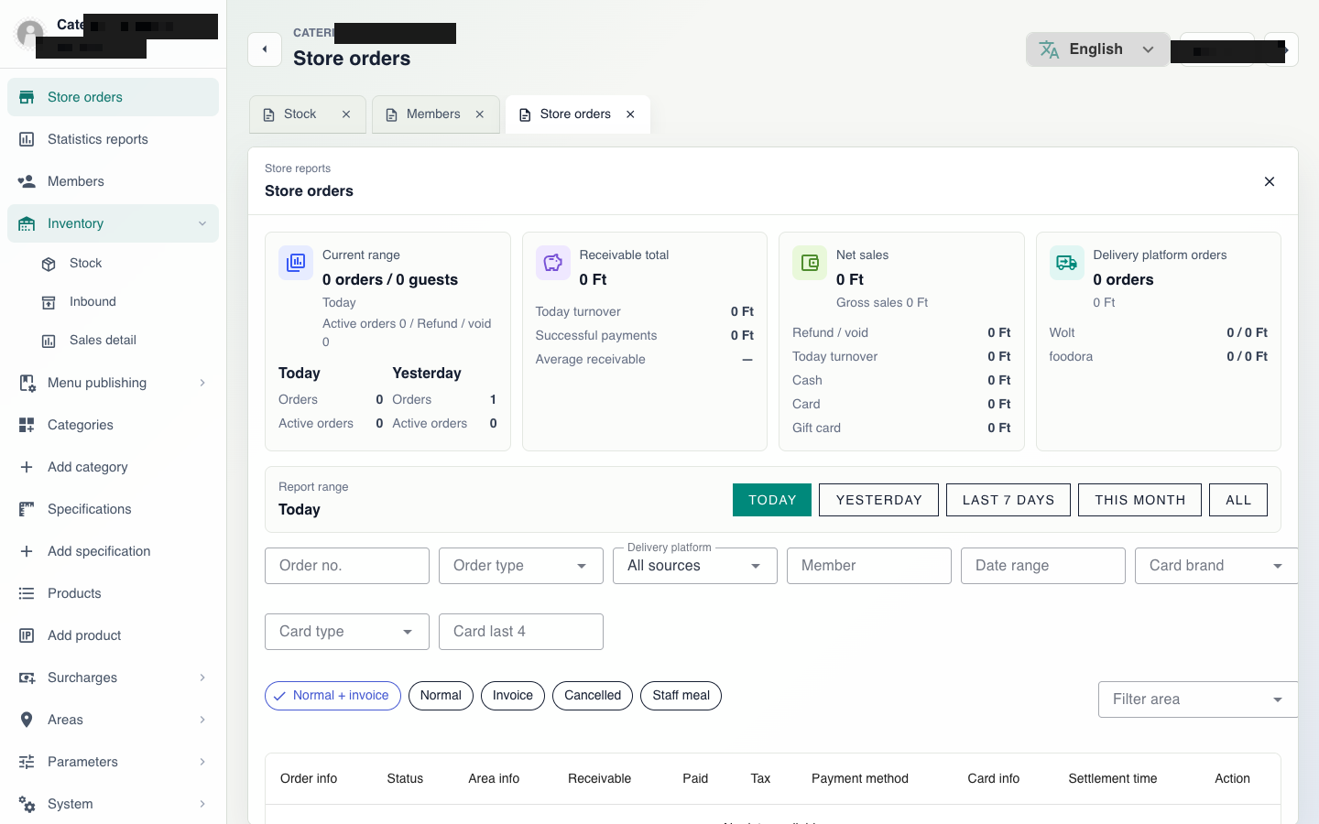
Task: Click the Statistics reports chart icon
Action: (27, 139)
